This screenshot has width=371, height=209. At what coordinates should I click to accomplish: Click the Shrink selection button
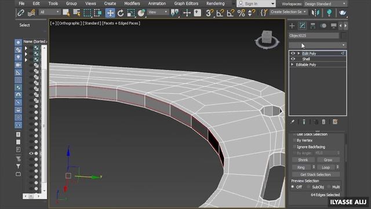(303, 160)
